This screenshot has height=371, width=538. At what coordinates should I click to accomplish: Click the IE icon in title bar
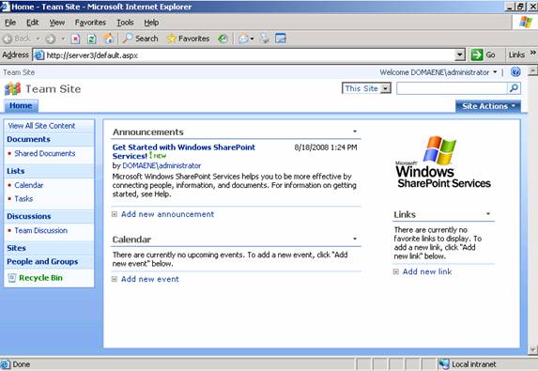click(6, 7)
